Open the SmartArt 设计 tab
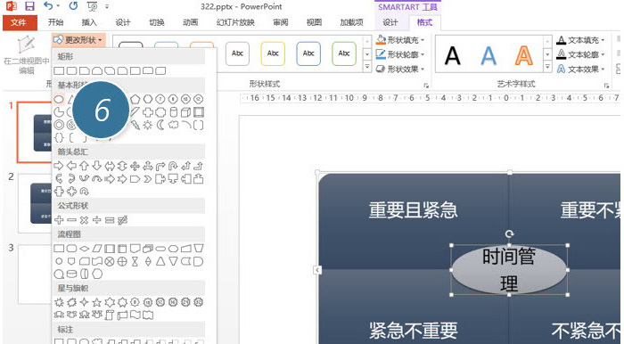This screenshot has width=624, height=344. pos(390,22)
